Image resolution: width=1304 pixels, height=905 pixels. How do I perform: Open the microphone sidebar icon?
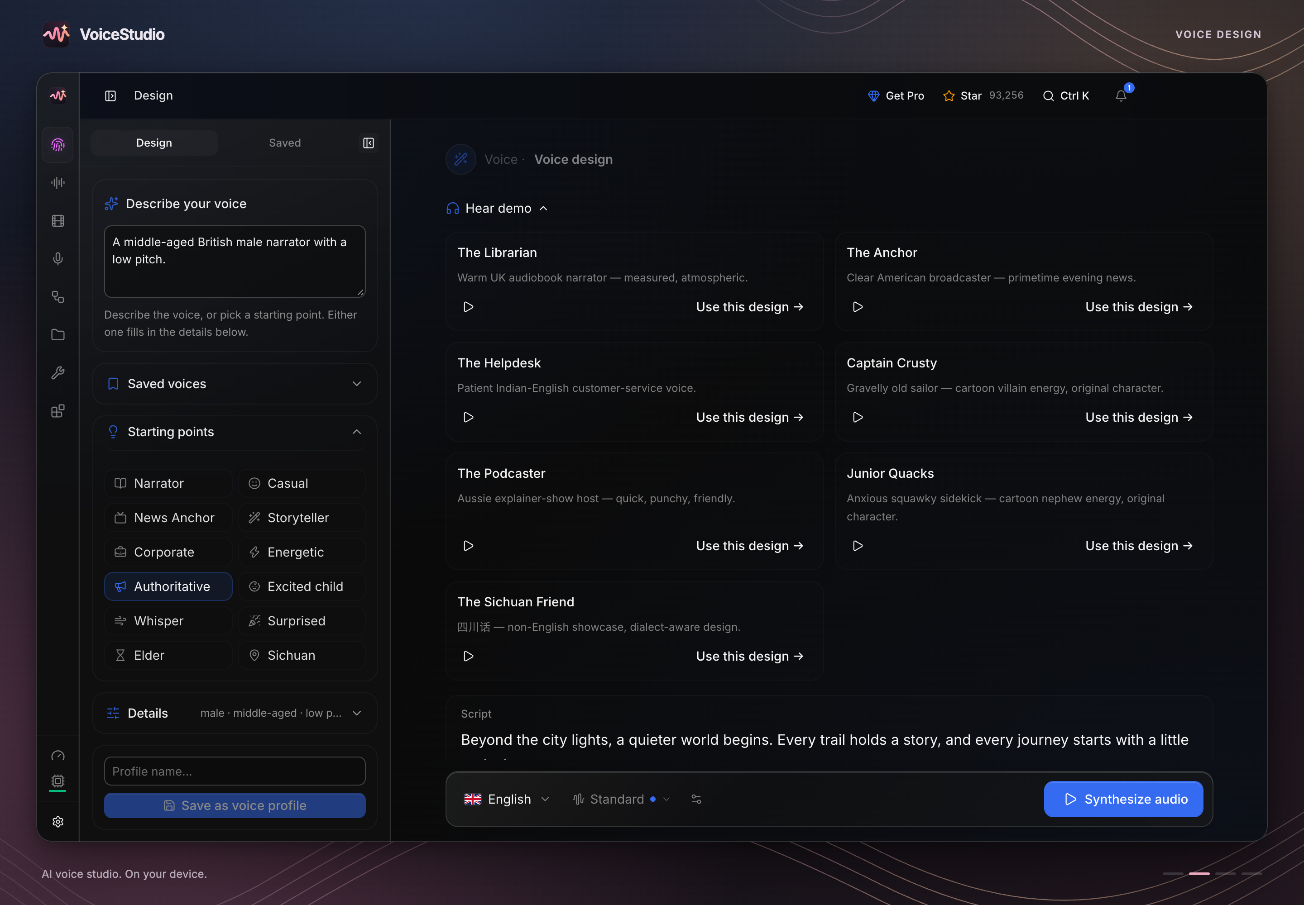(58, 258)
